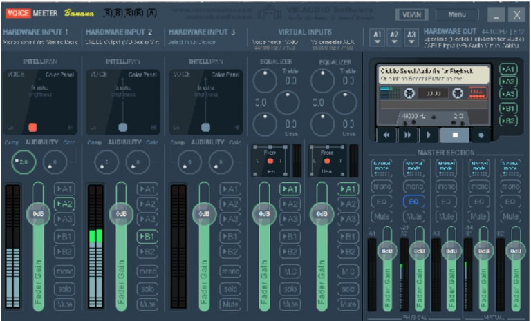The width and height of the screenshot is (531, 321).
Task: Open the A2 hardware output device dropdown
Action: pyautogui.click(x=394, y=37)
